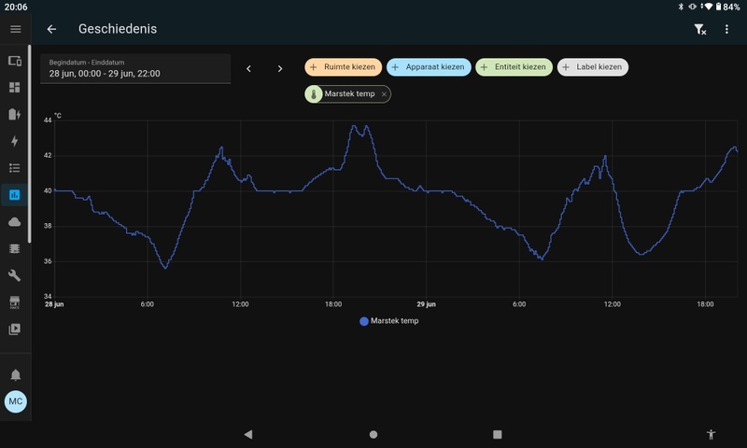
Task: Open the Media browser sidebar icon
Action: pyautogui.click(x=15, y=329)
